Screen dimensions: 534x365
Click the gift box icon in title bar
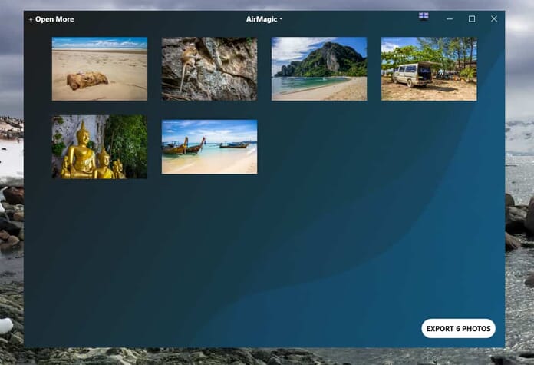424,16
